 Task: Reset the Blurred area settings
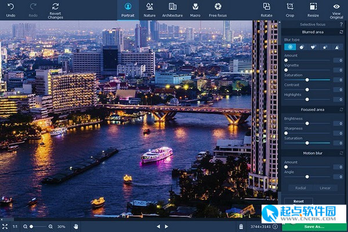(x=342, y=32)
